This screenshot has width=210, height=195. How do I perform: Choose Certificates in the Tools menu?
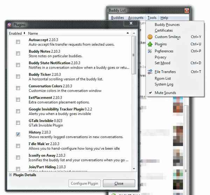click(x=175, y=31)
